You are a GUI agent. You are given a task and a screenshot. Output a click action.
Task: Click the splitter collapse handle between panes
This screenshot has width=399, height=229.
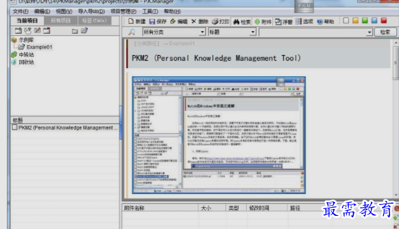[121, 123]
